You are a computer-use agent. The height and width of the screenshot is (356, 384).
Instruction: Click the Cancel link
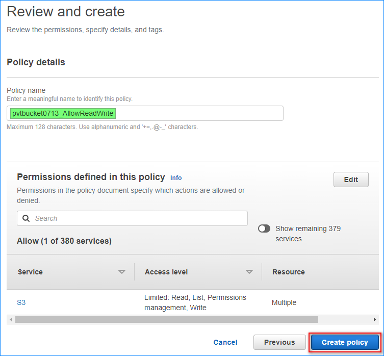225,342
